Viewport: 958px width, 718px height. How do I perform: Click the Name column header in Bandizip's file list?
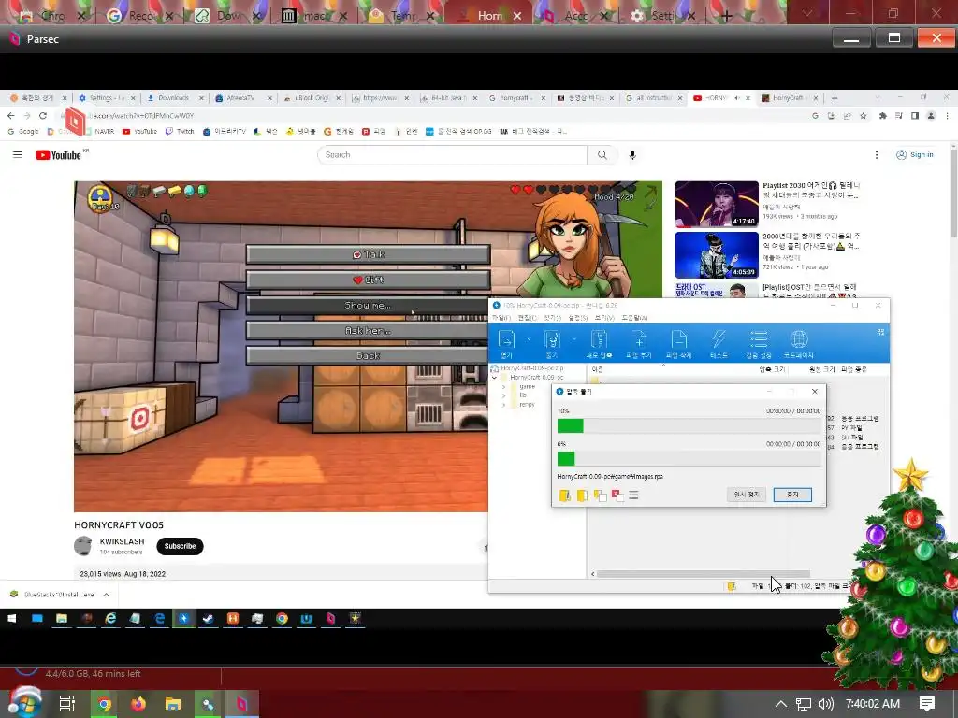[598, 369]
